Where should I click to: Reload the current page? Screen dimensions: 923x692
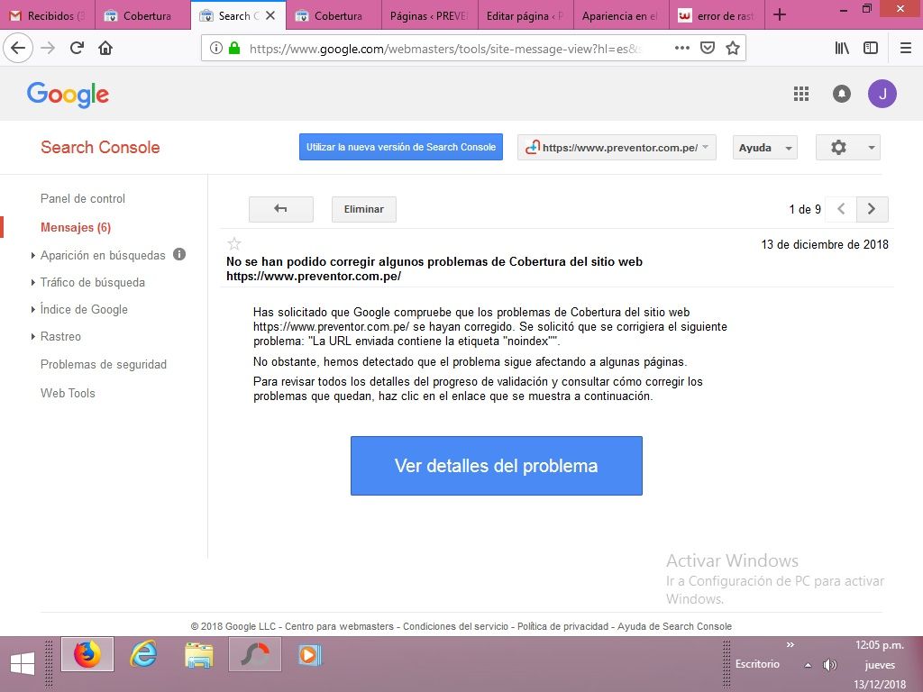77,48
